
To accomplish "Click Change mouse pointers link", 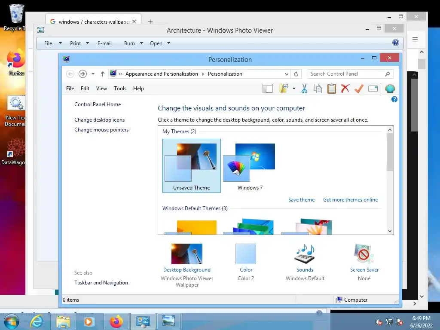I will [101, 130].
